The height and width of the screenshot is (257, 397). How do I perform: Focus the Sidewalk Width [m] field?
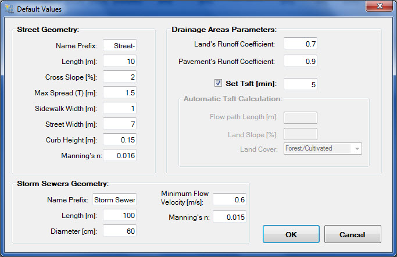120,108
